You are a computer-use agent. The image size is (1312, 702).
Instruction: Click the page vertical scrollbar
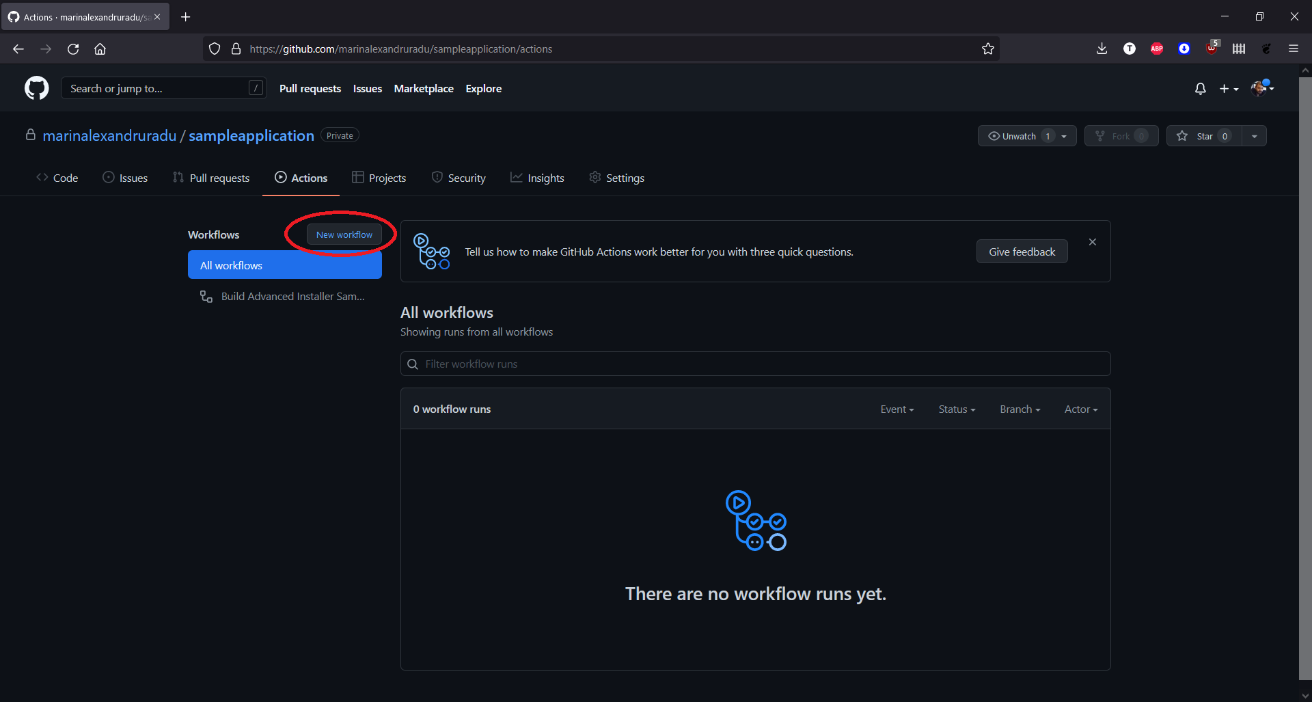coord(1305,378)
